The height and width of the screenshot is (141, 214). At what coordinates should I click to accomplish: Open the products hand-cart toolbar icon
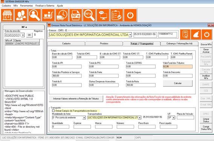point(48,15)
